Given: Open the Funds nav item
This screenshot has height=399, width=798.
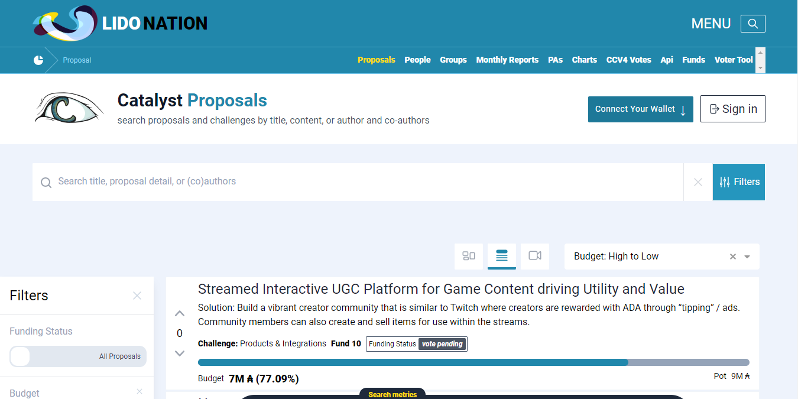Looking at the screenshot, I should 693,60.
